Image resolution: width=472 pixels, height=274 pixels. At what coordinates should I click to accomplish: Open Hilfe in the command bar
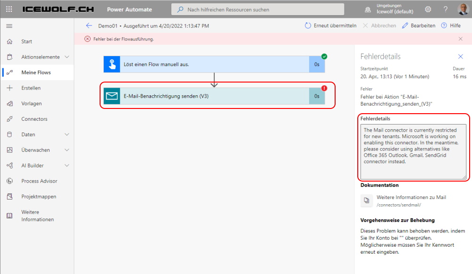[451, 25]
